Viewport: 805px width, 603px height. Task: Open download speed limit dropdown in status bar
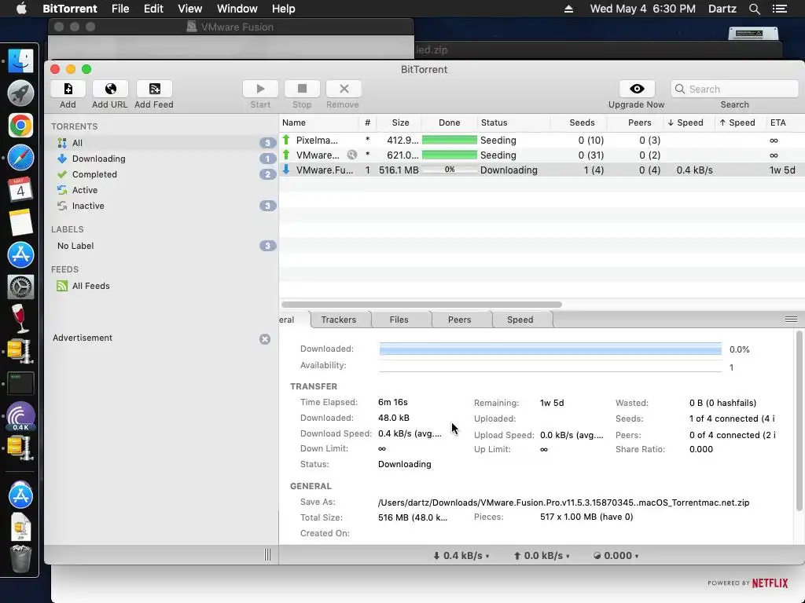461,556
